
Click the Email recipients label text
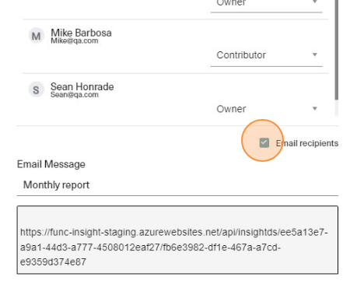click(x=307, y=143)
